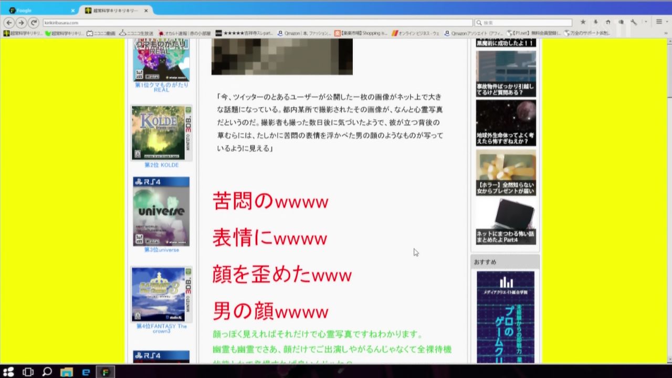Open the 【ホラー】プレゼント article thumbnail
Screen dimensions: 672x378
pos(506,172)
